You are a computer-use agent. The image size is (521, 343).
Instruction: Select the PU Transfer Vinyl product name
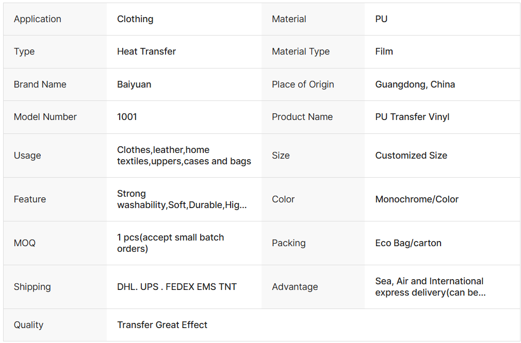coord(412,117)
